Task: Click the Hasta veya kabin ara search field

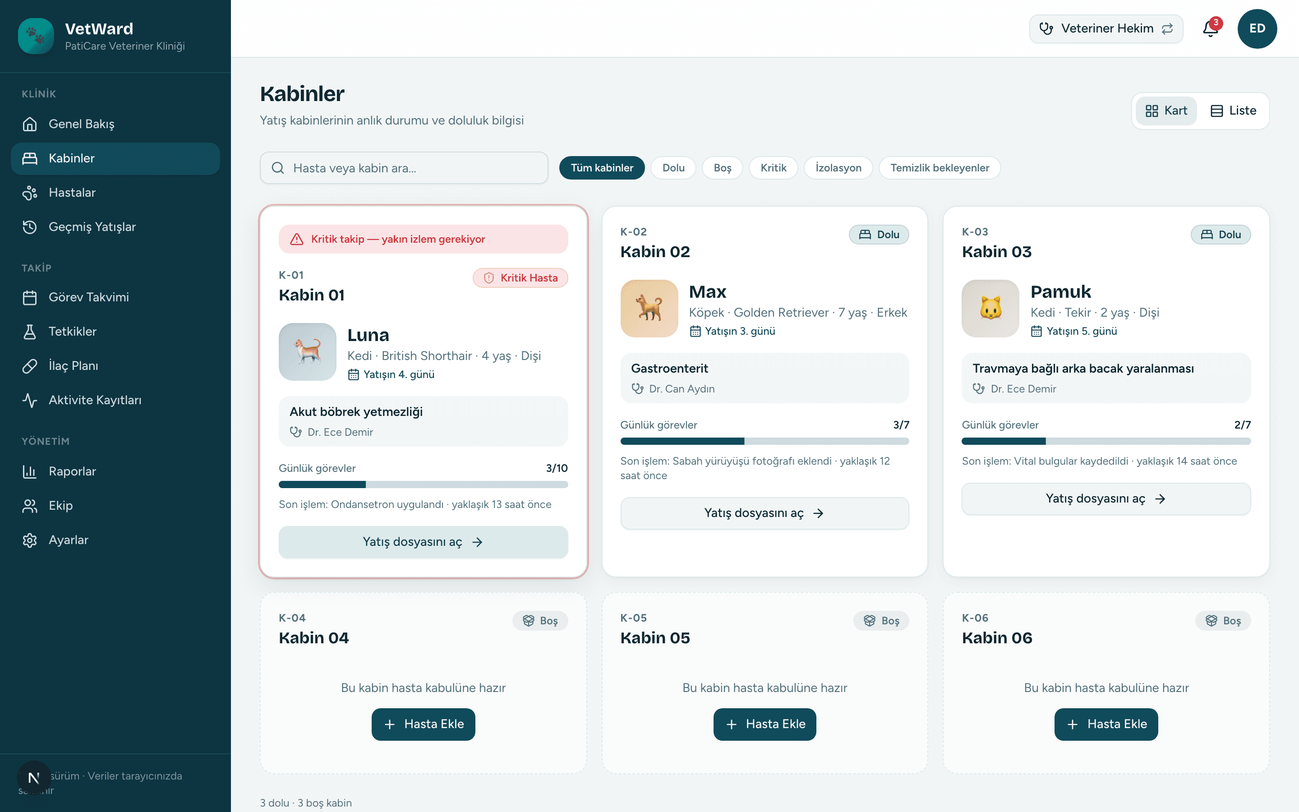Action: click(x=404, y=167)
